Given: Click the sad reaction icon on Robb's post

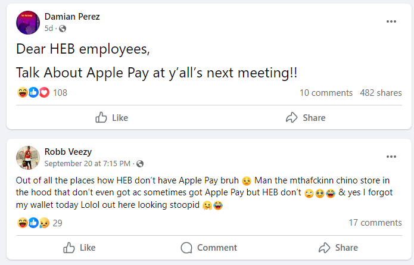Looking at the screenshot, I should point(43,223).
